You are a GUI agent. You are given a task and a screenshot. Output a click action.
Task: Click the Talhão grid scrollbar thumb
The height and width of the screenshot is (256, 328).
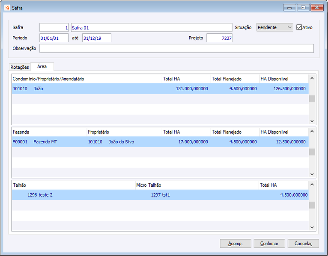click(x=312, y=205)
